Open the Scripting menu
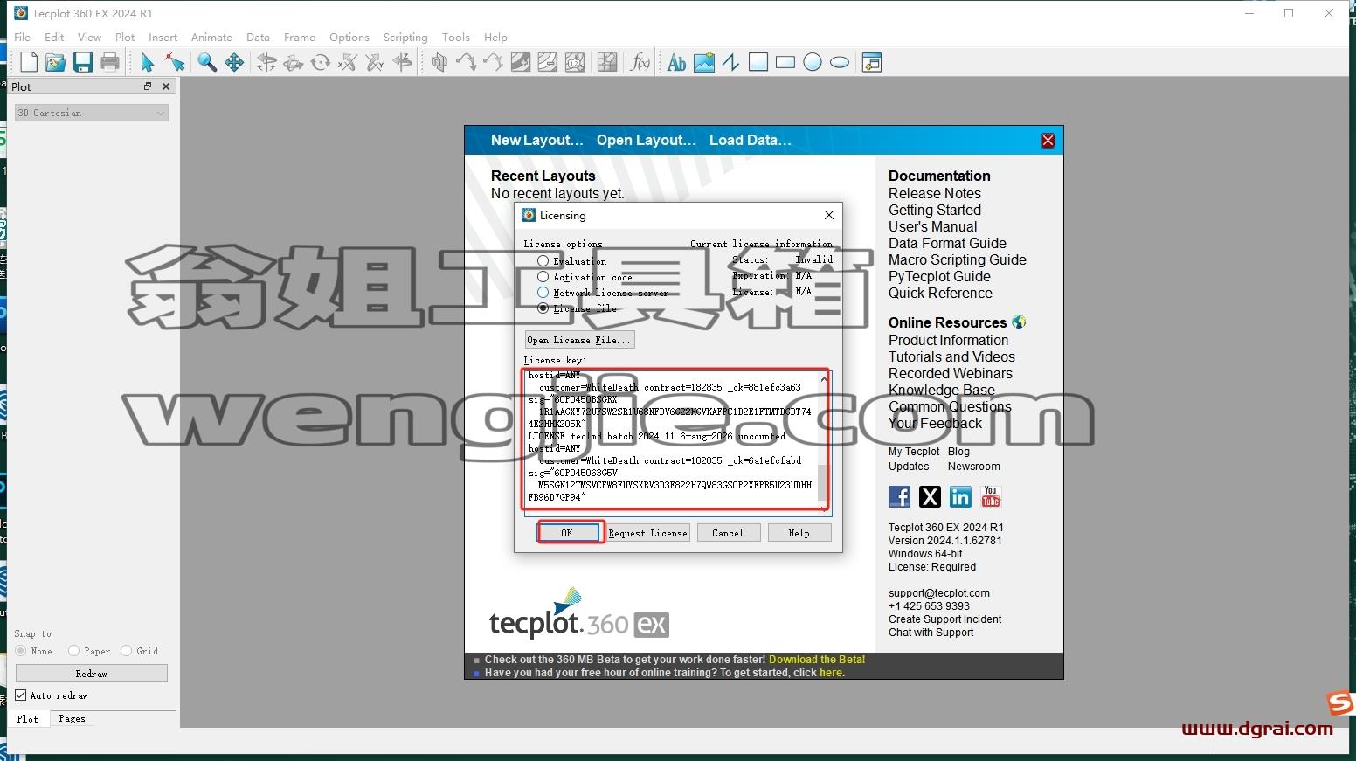The width and height of the screenshot is (1356, 761). tap(405, 37)
